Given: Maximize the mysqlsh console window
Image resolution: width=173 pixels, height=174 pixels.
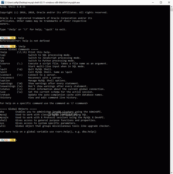Looking at the screenshot, I should click(x=161, y=2).
